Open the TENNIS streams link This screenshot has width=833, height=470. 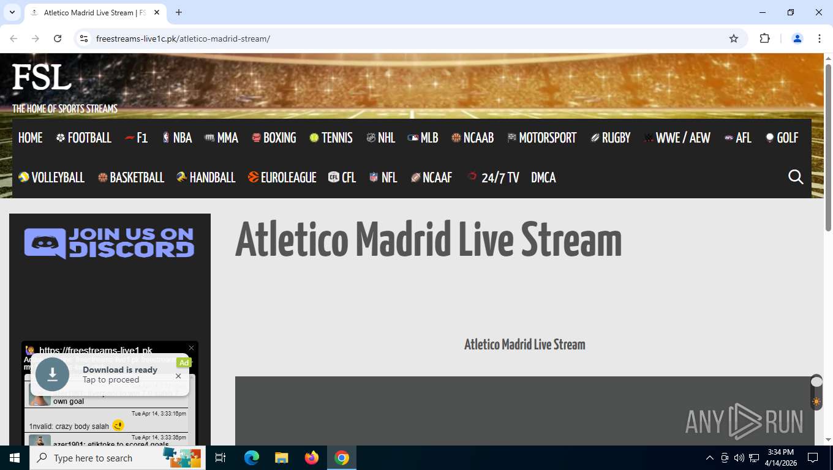point(331,138)
